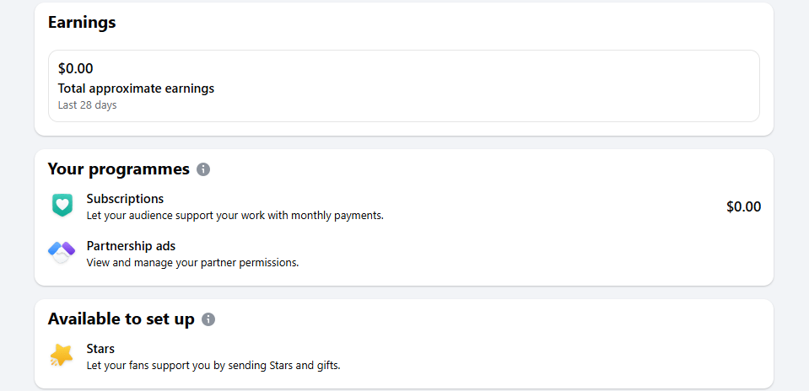Click the Partnership ads handshake icon

[62, 252]
